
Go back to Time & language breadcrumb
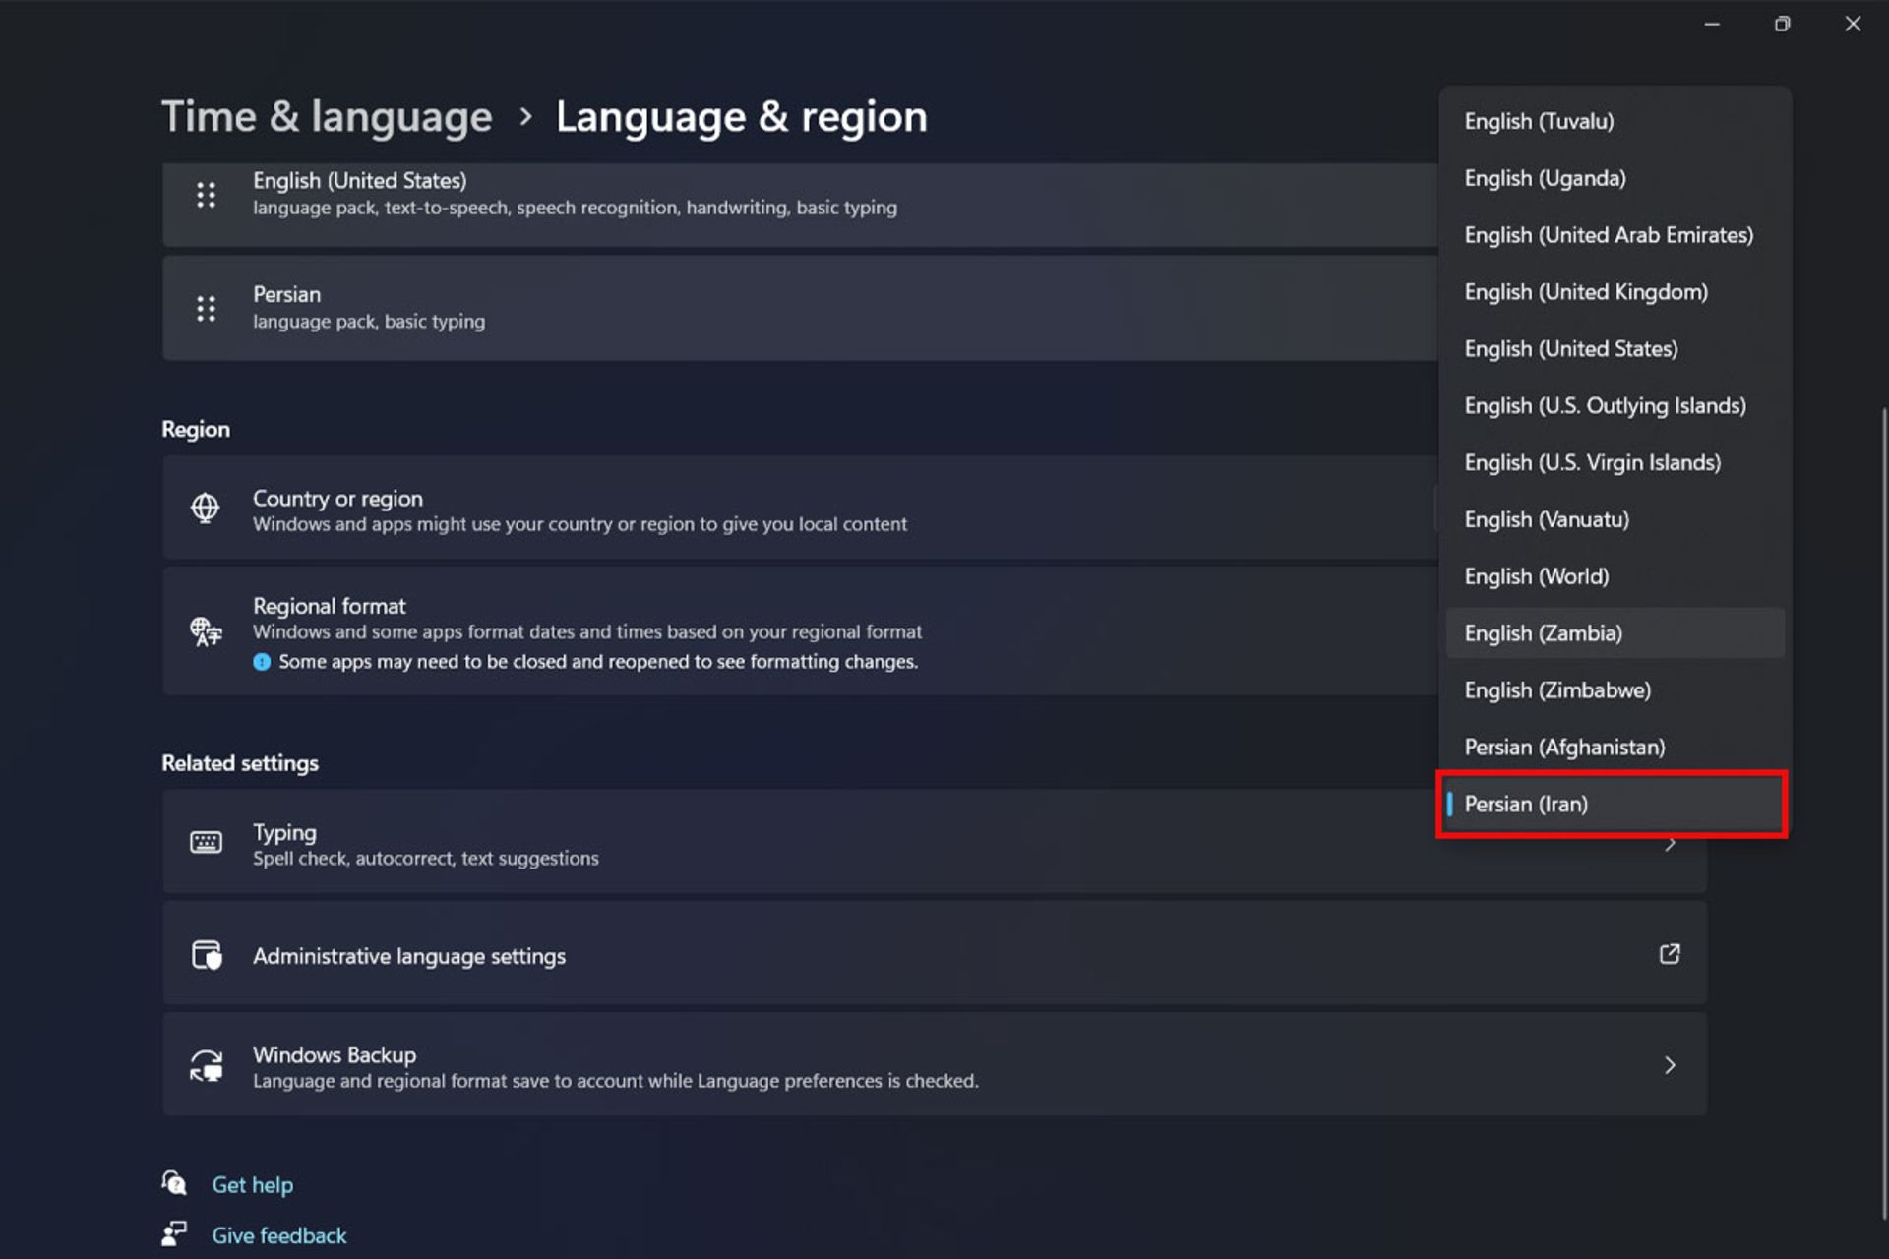click(327, 117)
